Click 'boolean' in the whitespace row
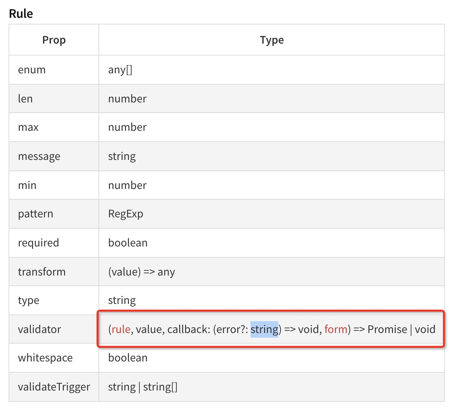 128,358
